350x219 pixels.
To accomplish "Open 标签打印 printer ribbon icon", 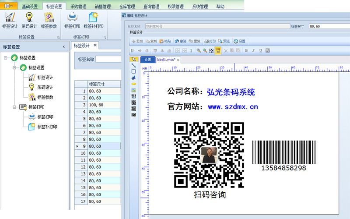I will click(72, 20).
